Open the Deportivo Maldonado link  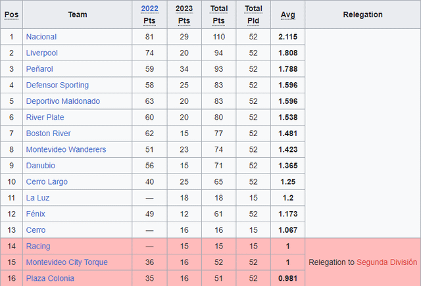point(63,101)
